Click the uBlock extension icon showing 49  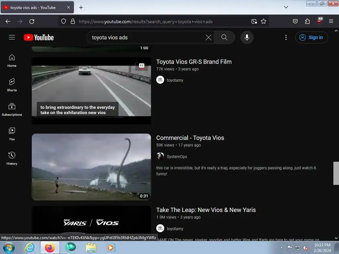[x=319, y=21]
